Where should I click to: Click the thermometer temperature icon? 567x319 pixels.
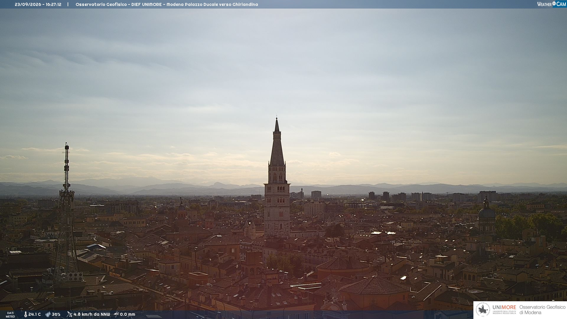pyautogui.click(x=26, y=314)
